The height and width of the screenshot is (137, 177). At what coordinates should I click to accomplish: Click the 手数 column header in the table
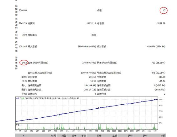coord(84,136)
